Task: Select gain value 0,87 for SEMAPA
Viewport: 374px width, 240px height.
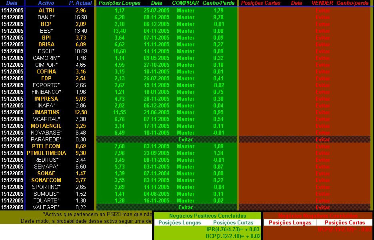Action: click(218, 167)
